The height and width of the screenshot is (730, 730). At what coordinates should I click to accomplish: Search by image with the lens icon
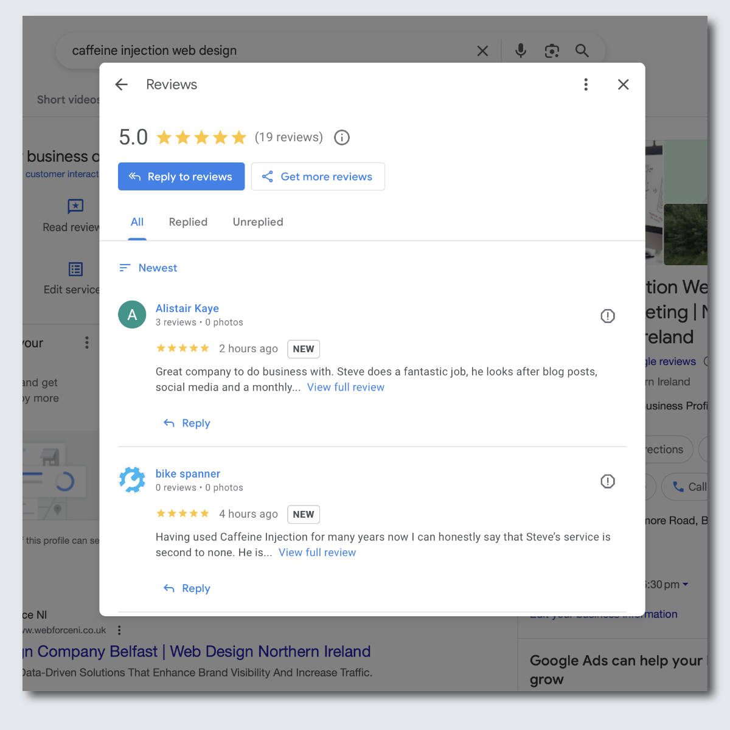pos(552,51)
